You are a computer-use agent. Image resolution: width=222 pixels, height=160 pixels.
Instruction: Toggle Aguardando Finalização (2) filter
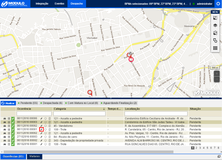click(x=118, y=103)
